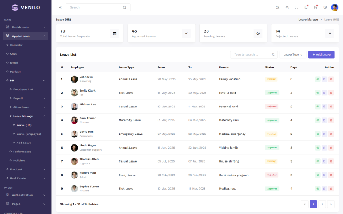Edit Emily Clark's leave entry
The height and width of the screenshot is (214, 343).
coord(325,93)
